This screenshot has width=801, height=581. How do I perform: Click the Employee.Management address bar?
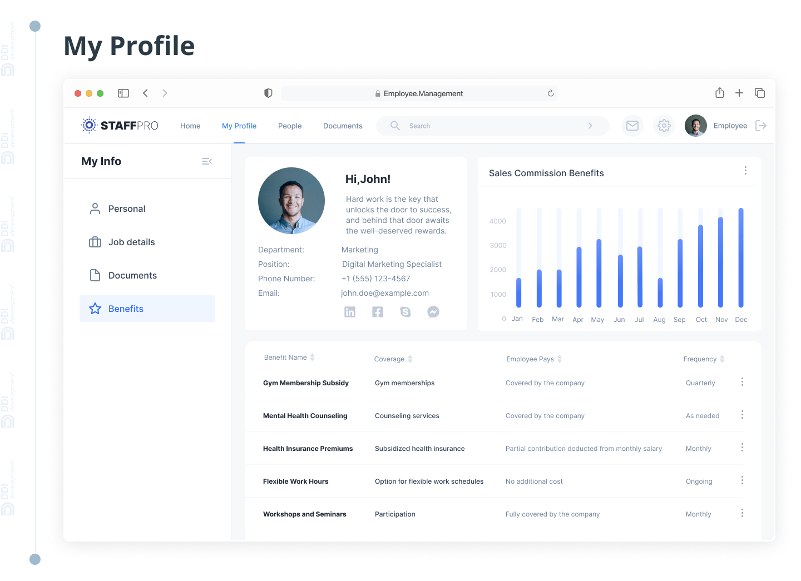coord(419,93)
